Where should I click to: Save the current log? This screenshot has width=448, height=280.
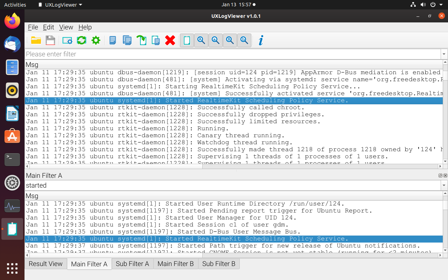coord(50,40)
